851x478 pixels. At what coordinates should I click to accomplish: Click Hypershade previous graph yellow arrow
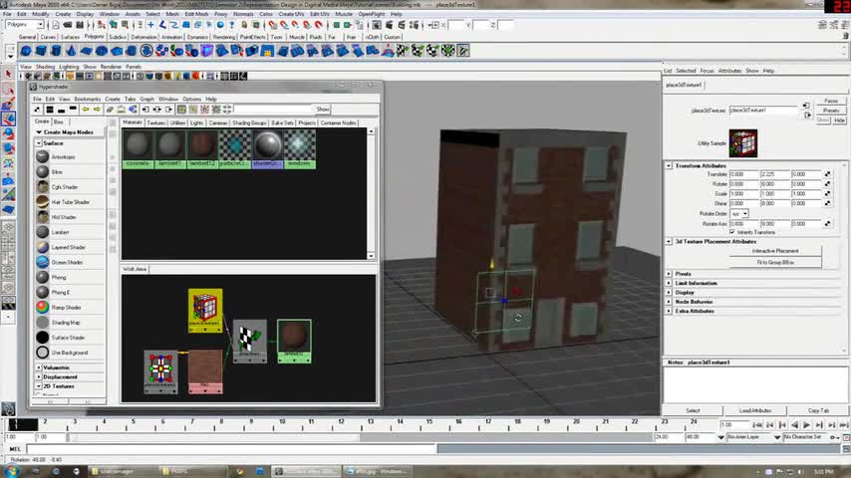[x=86, y=110]
